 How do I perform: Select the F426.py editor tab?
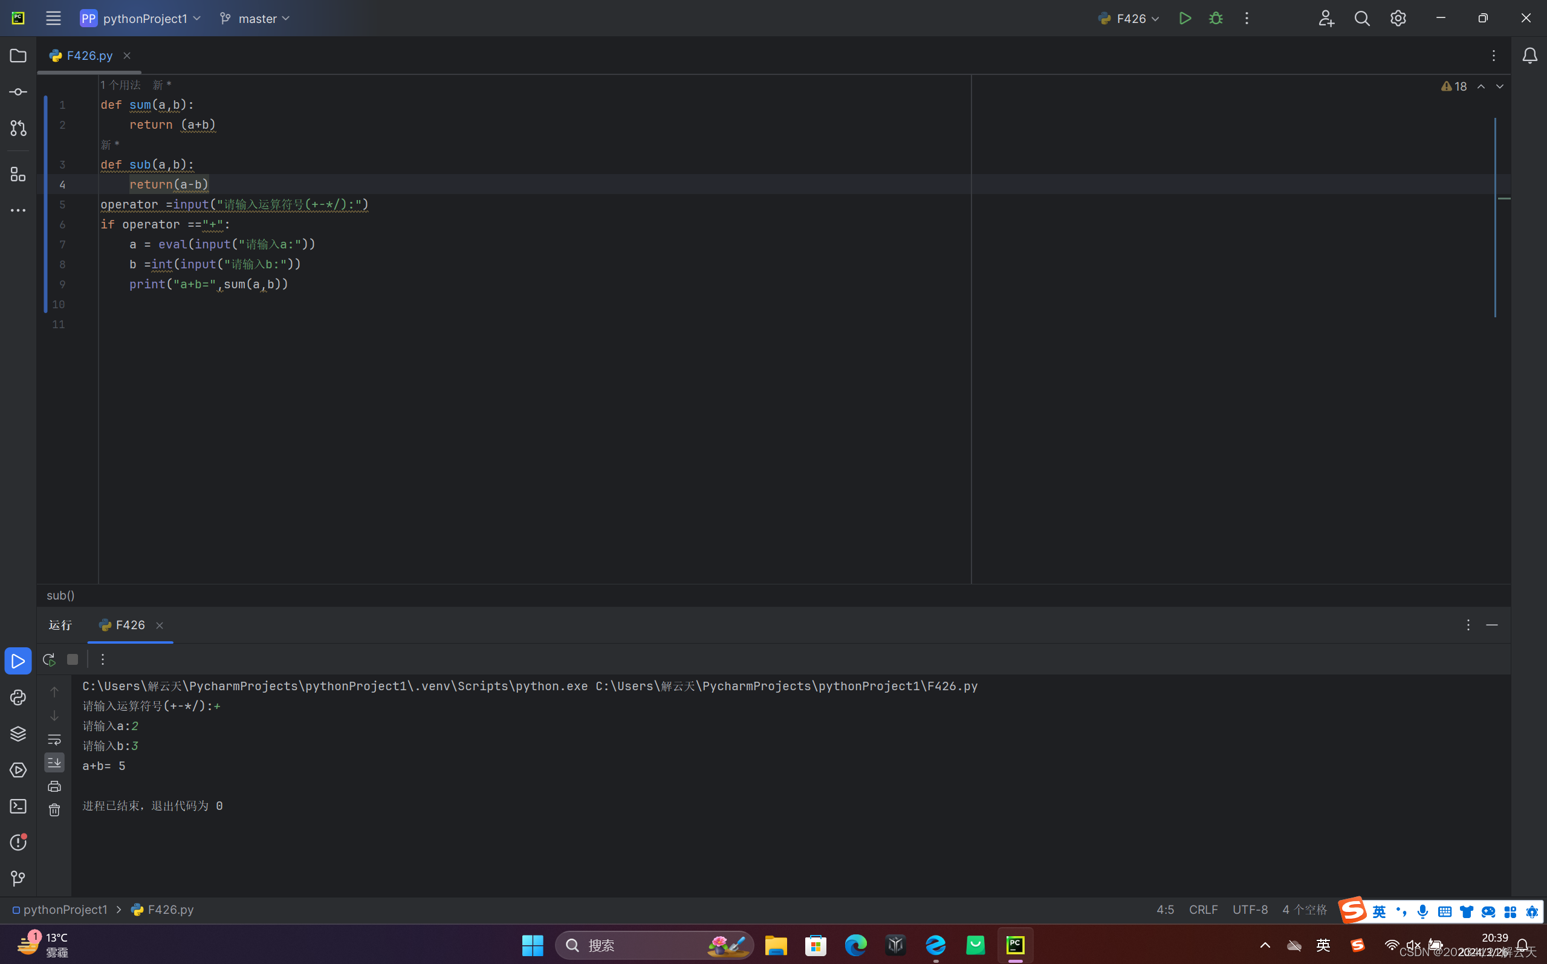[x=89, y=56]
